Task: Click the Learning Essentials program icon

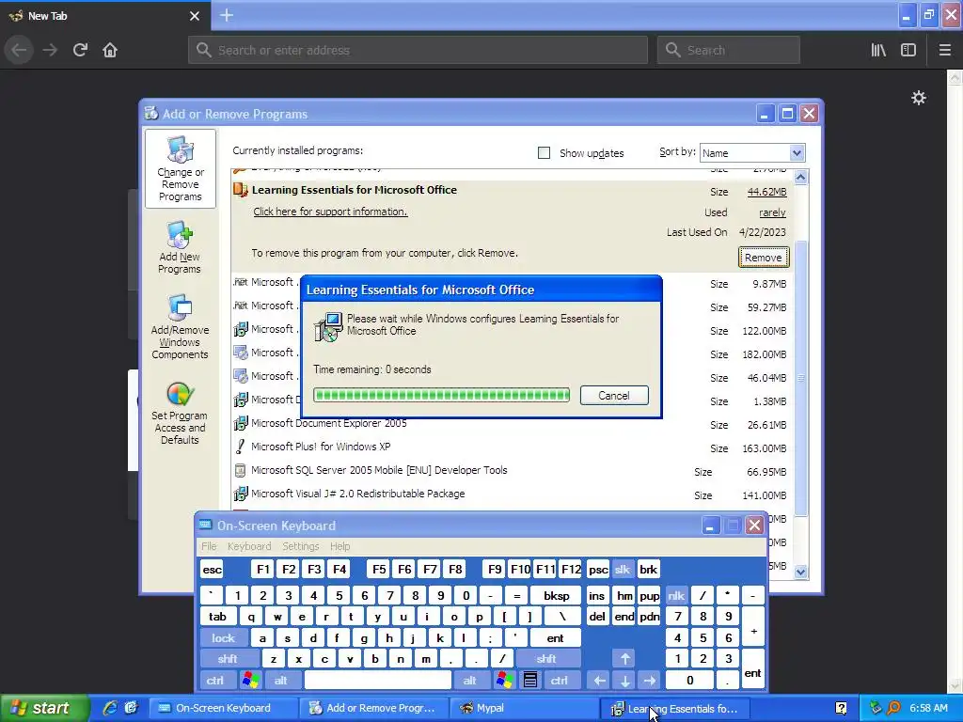Action: (240, 190)
